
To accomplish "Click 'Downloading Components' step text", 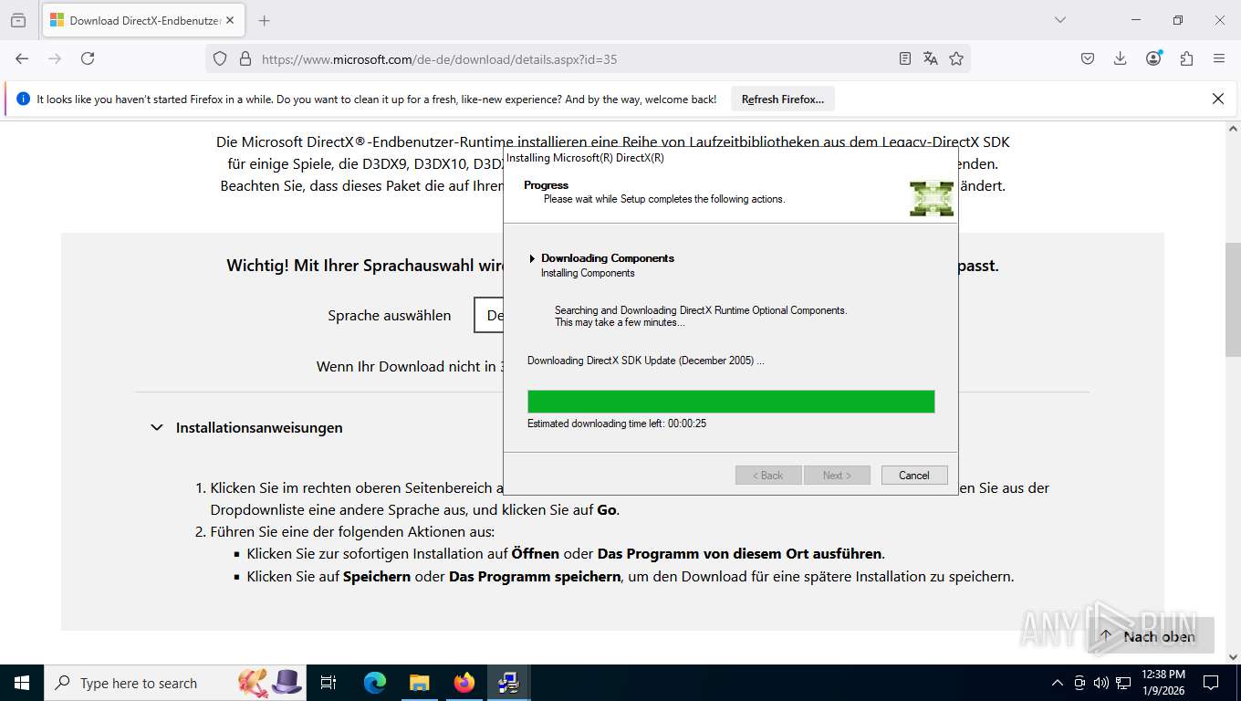I will tap(608, 258).
